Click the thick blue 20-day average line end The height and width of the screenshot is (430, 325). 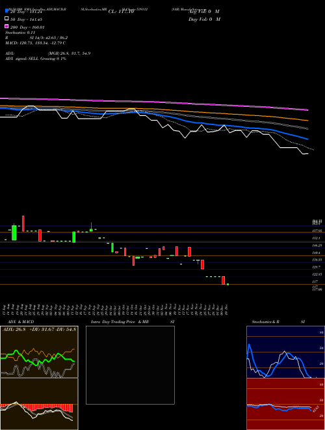[x=307, y=139]
